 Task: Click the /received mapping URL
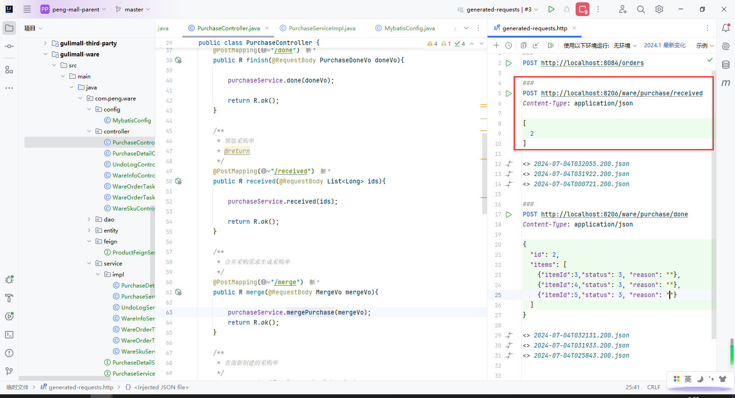coord(291,171)
